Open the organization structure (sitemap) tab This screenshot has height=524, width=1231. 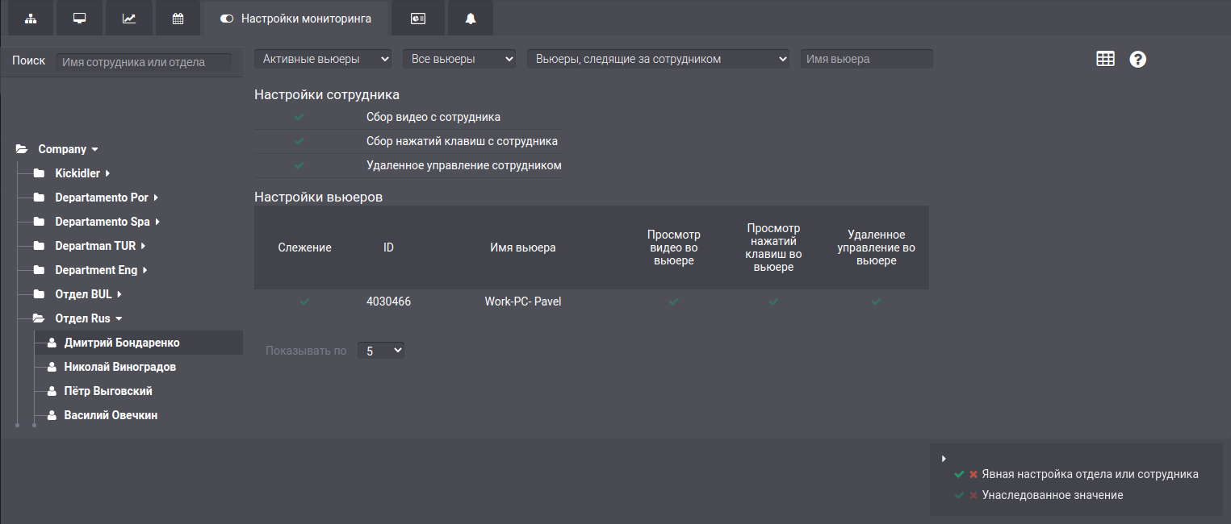pos(31,19)
